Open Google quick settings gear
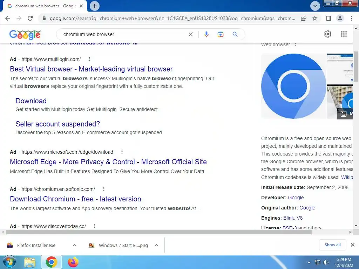 [x=328, y=34]
